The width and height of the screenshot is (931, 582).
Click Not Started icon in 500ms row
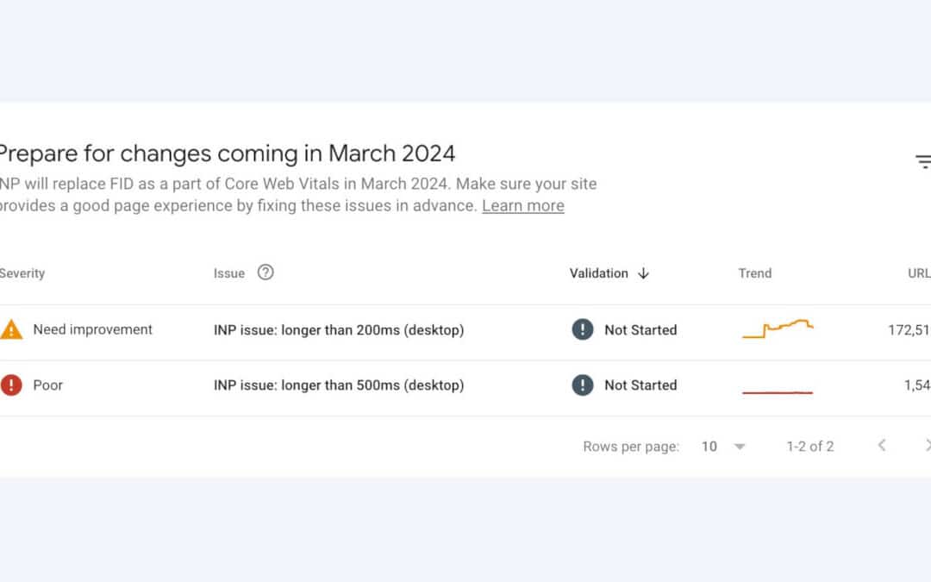(x=583, y=385)
